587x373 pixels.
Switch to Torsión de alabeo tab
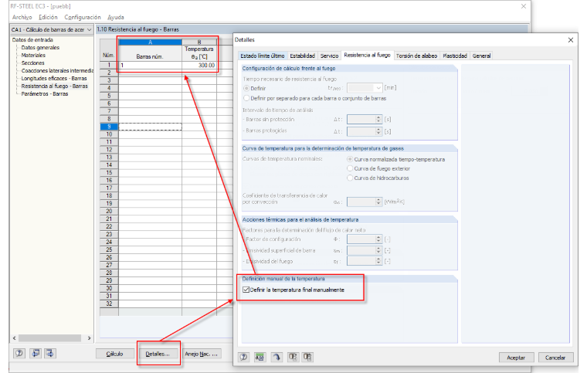pos(416,56)
